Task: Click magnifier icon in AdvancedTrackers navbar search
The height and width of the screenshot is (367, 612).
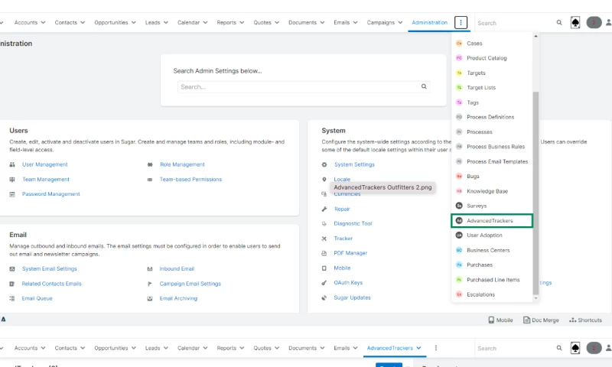Action: [559, 348]
